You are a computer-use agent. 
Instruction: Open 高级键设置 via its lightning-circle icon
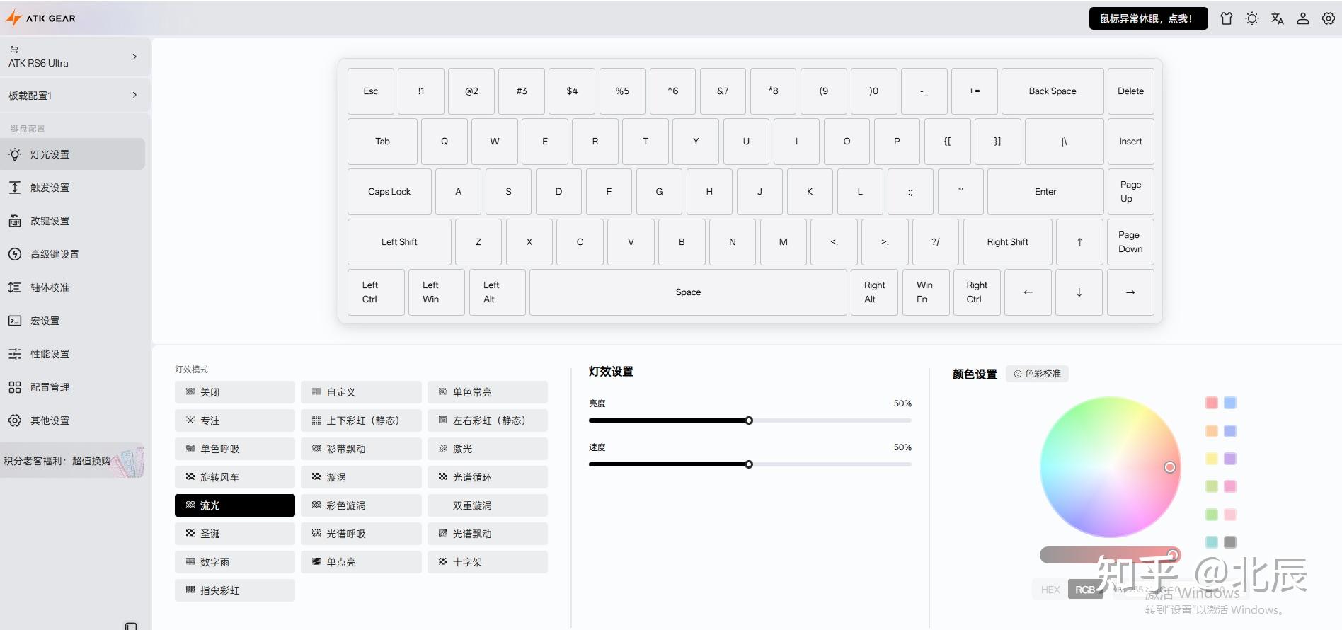tap(15, 254)
